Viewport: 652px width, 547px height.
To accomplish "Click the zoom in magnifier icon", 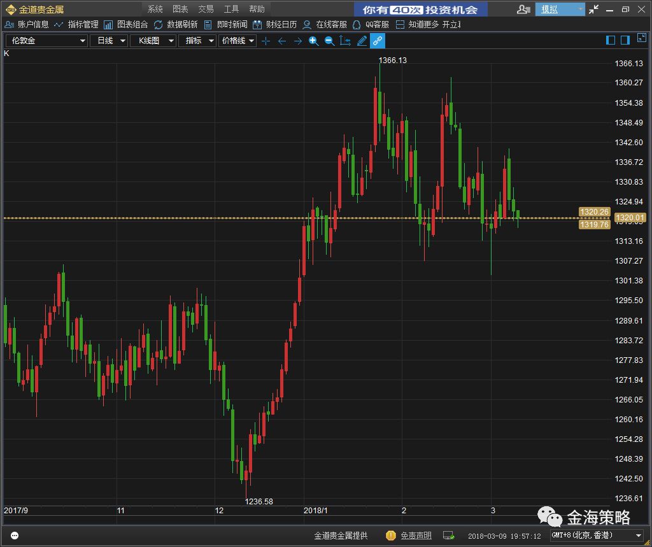I will 313,41.
